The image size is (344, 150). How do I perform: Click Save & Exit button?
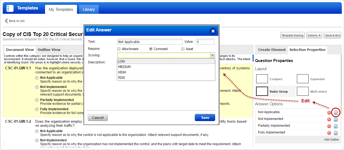tap(332, 35)
